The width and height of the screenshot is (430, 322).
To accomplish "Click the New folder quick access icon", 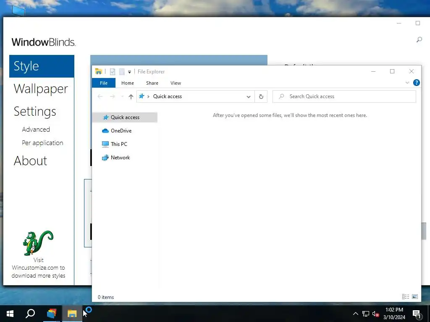I will coord(122,72).
